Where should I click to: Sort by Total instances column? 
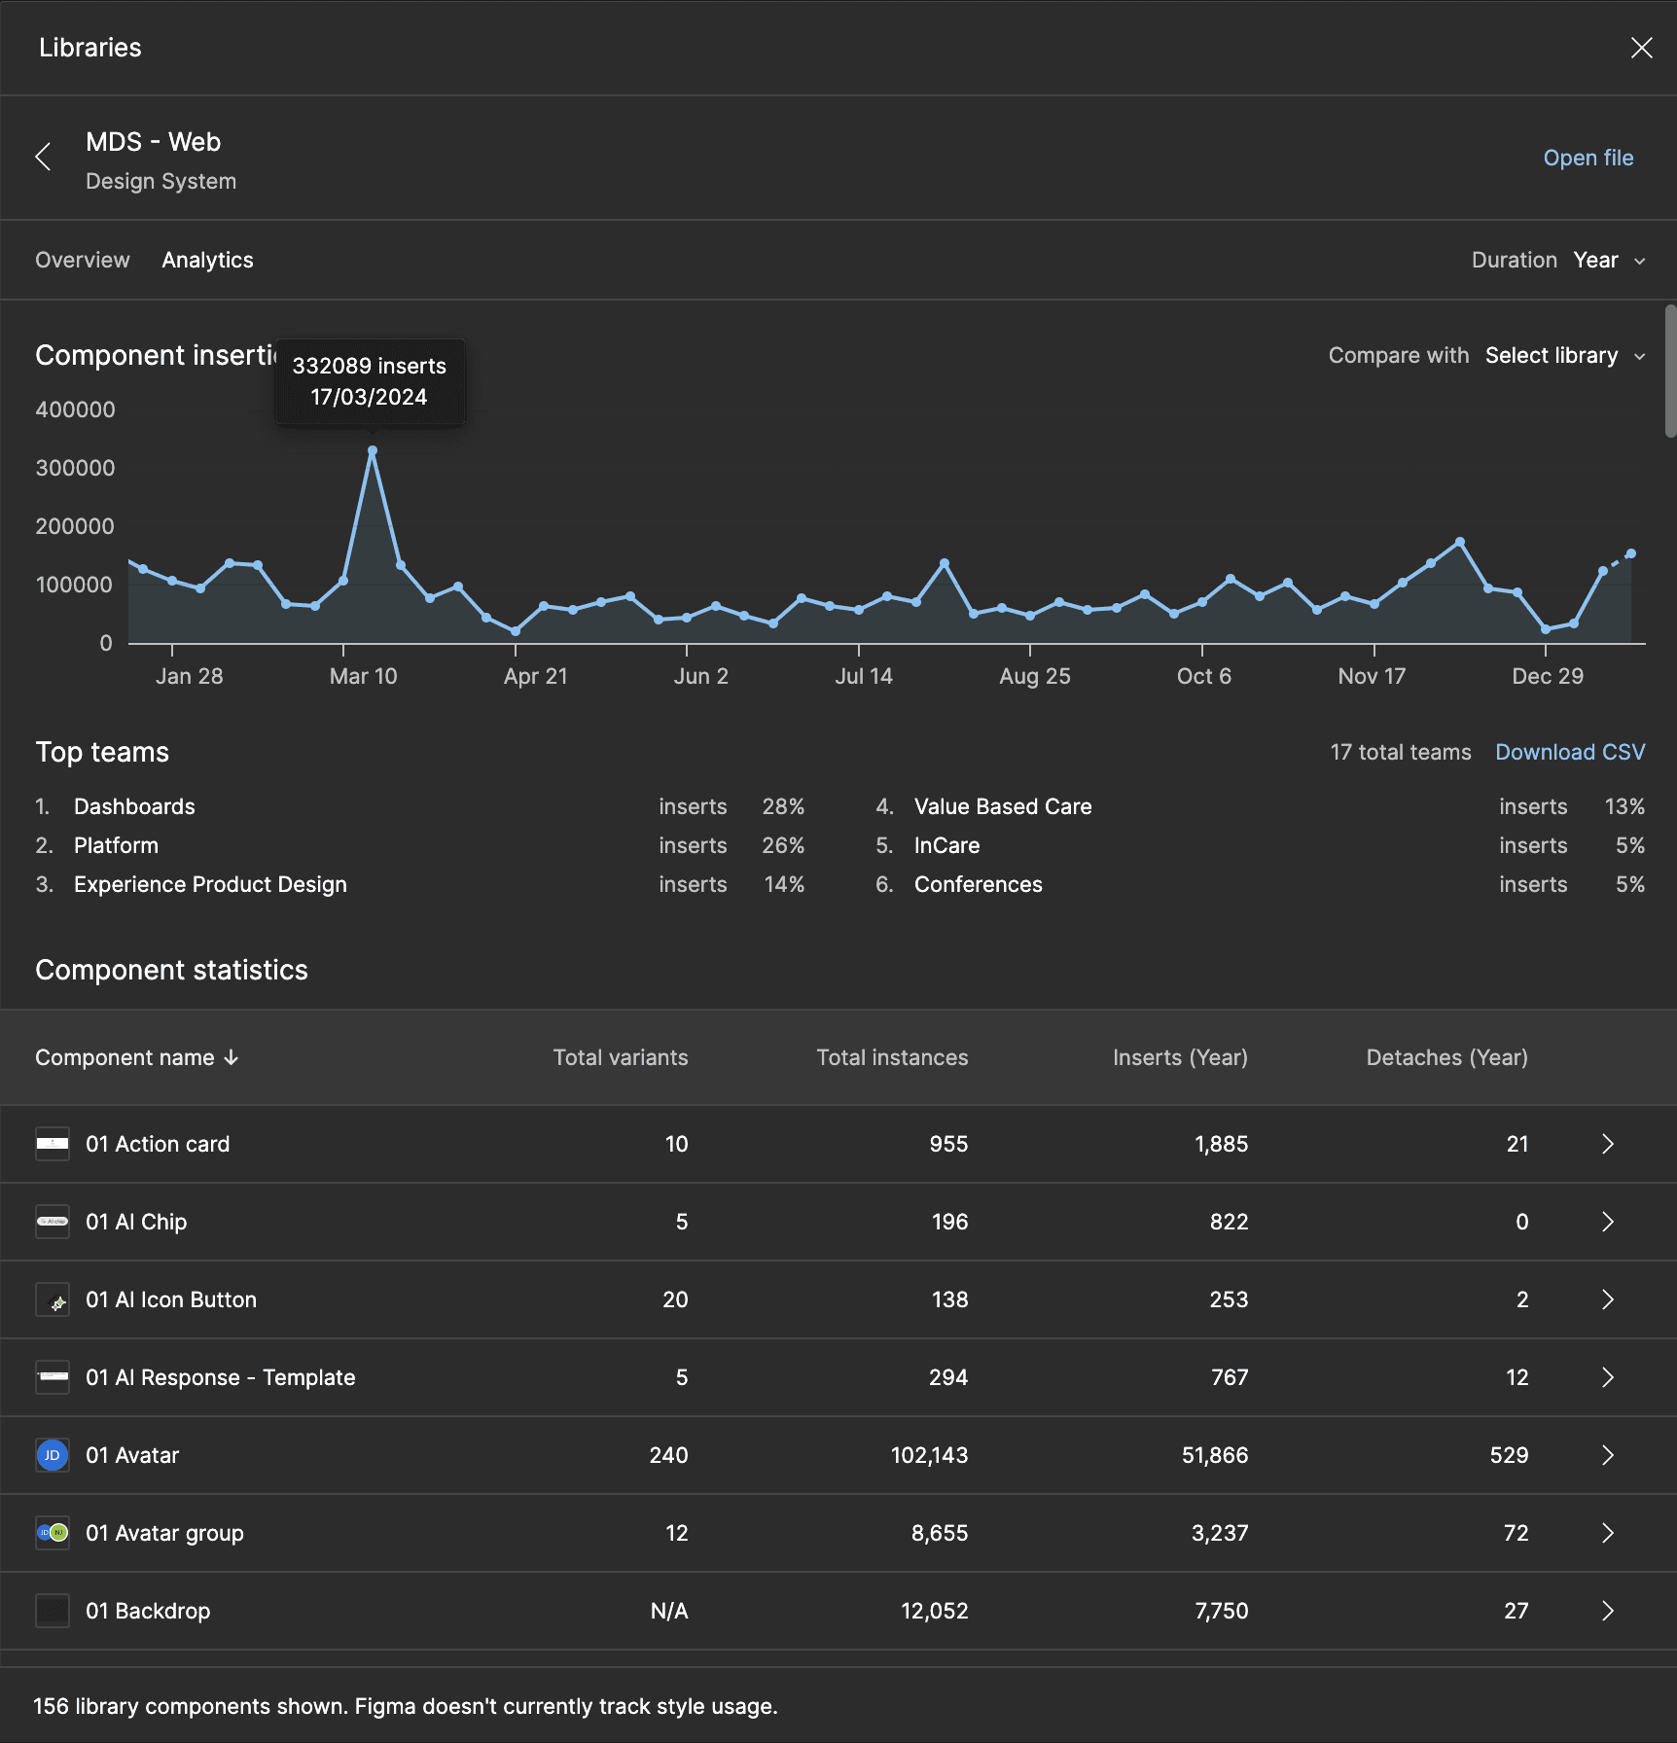[892, 1057]
